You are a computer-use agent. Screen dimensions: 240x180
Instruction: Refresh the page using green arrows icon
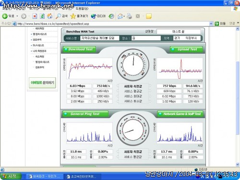(42, 16)
